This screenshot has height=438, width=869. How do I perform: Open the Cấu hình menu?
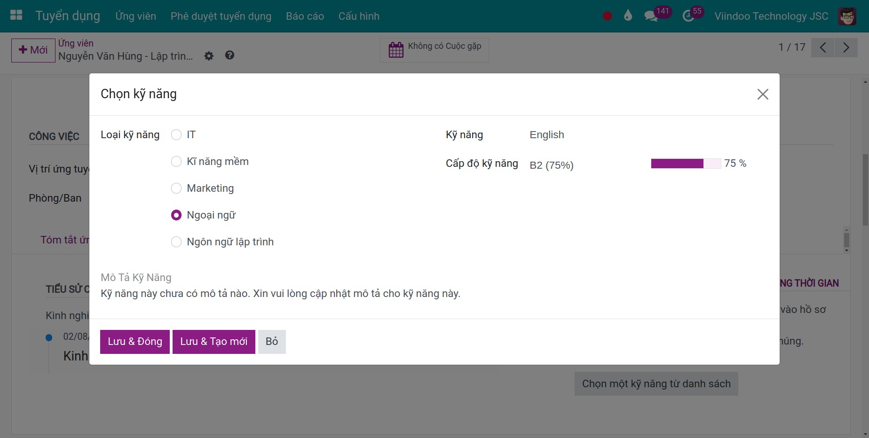tap(359, 16)
